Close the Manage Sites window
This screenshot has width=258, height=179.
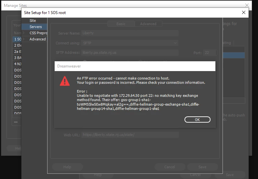coord(247,5)
